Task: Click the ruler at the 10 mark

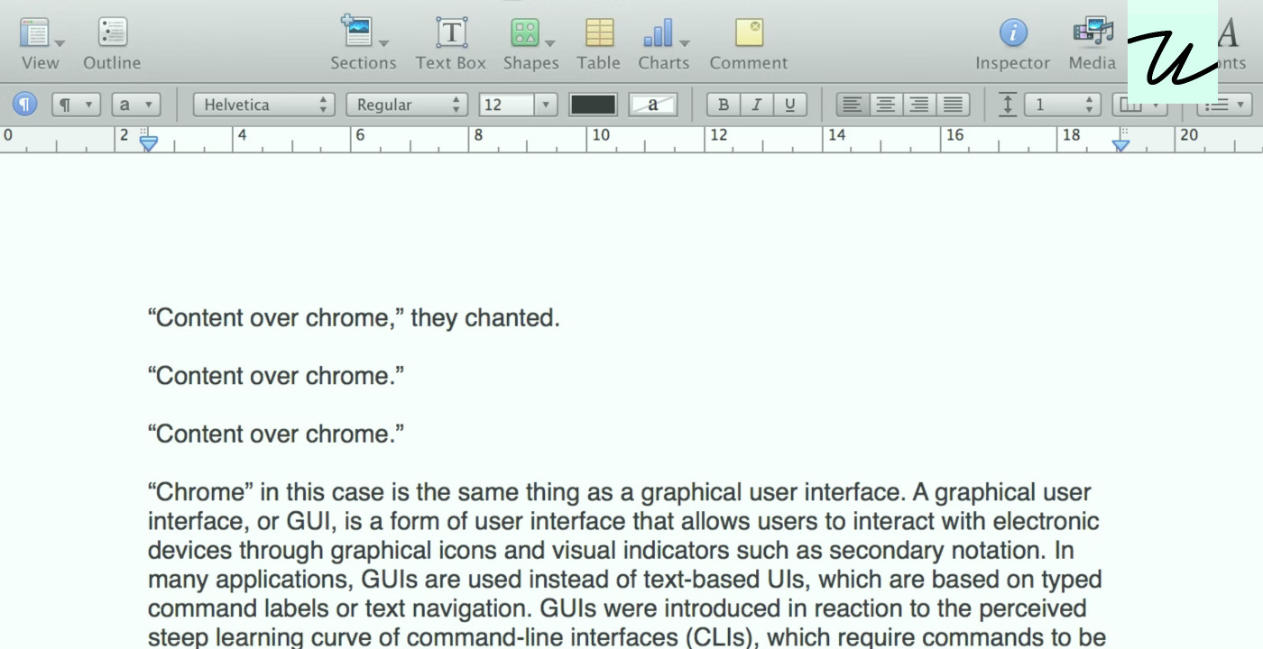Action: tap(600, 135)
